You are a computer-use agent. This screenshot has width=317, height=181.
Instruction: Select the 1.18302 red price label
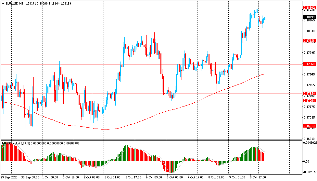click(x=309, y=7)
